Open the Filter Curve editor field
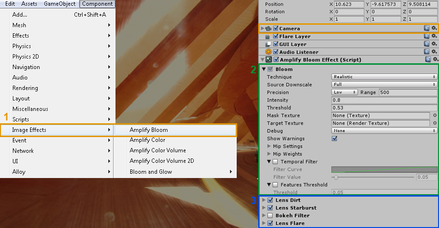 [x=384, y=169]
